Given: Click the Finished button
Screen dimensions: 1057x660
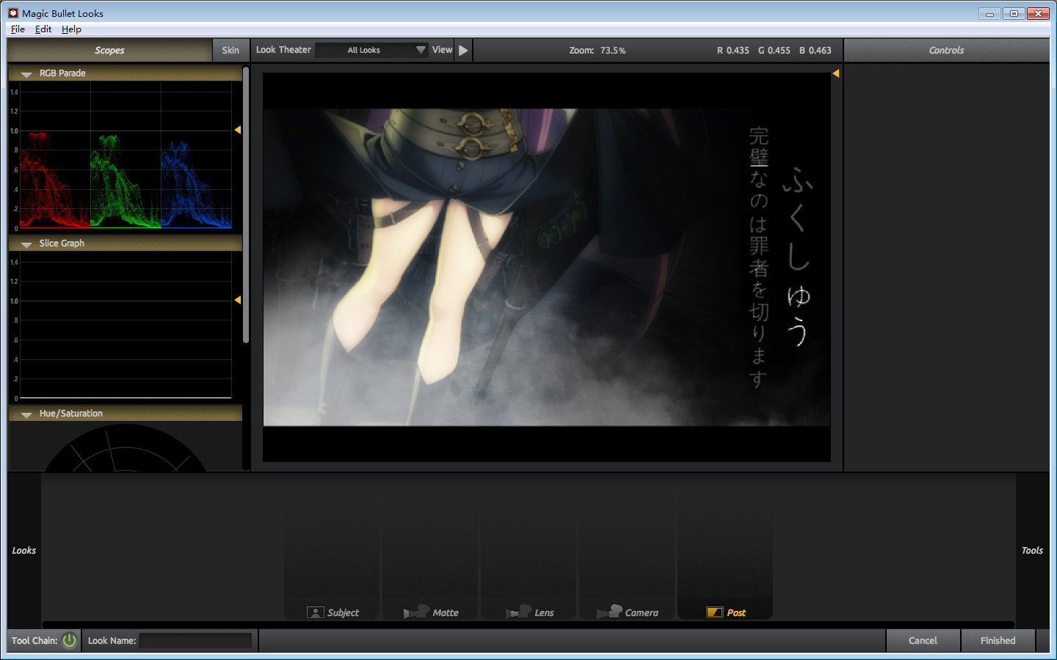Looking at the screenshot, I should coord(998,640).
